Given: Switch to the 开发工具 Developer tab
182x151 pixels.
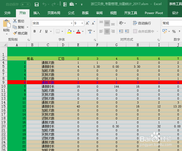Looking at the screenshot, I should click(x=131, y=13).
